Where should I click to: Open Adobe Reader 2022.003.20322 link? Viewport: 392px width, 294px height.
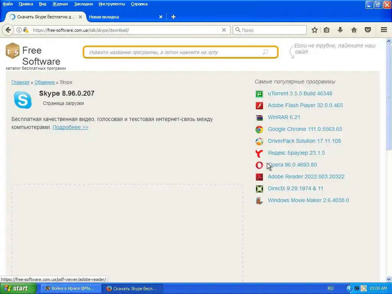coord(306,176)
